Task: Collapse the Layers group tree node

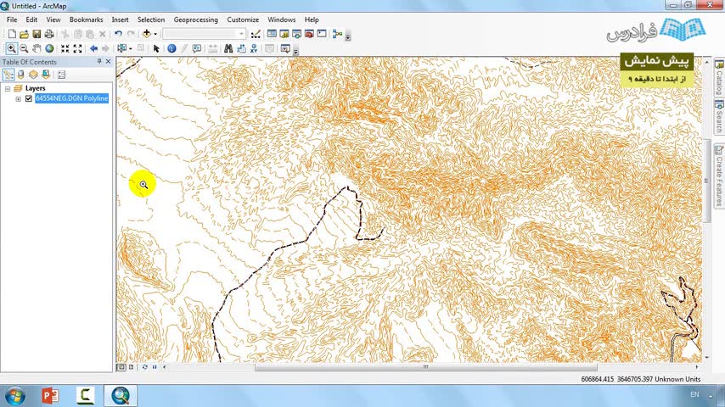Action: [x=8, y=88]
